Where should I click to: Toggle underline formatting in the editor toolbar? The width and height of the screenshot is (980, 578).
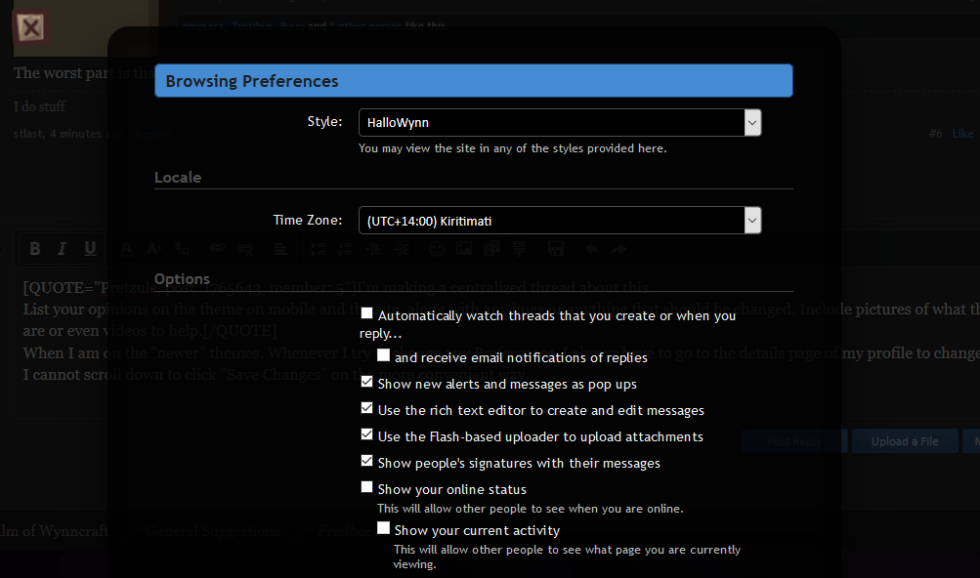click(90, 249)
